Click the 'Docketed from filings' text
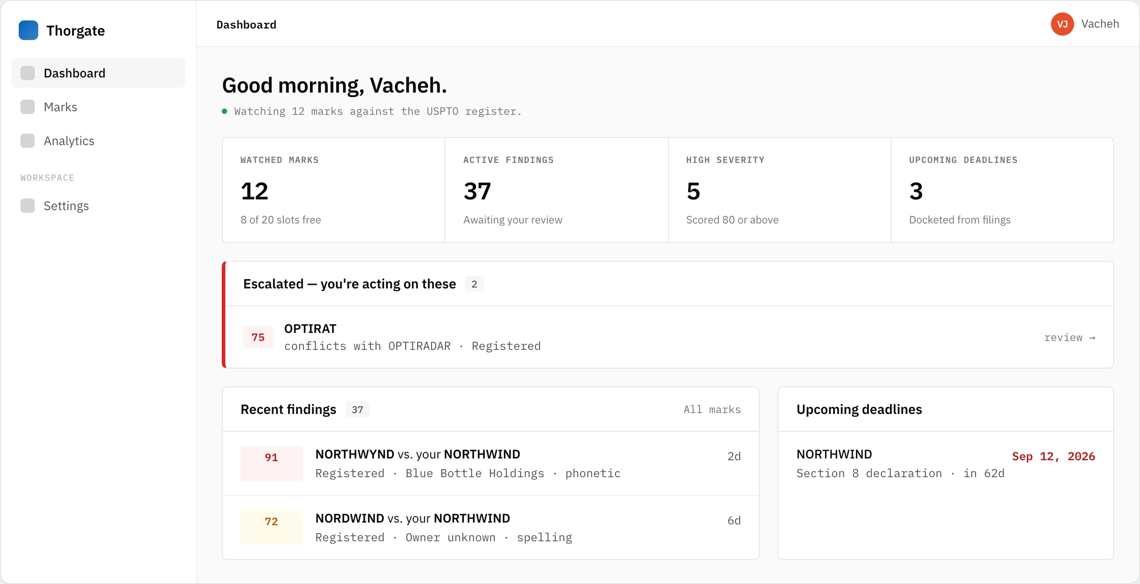 pos(960,220)
